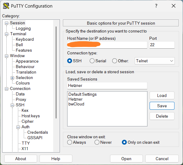Open the Terminal category

pos(18,34)
